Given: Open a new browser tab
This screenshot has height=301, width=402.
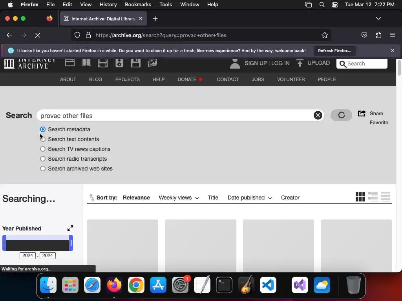Looking at the screenshot, I should [x=155, y=19].
